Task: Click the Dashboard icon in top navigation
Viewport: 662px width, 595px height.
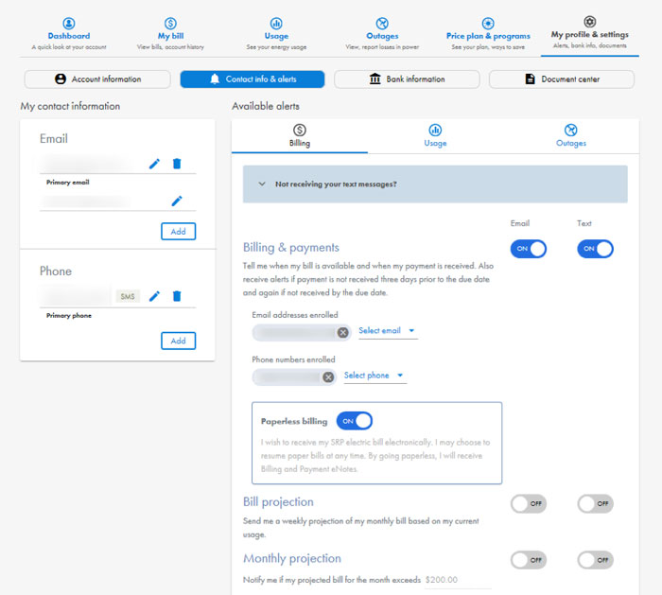Action: point(69,24)
